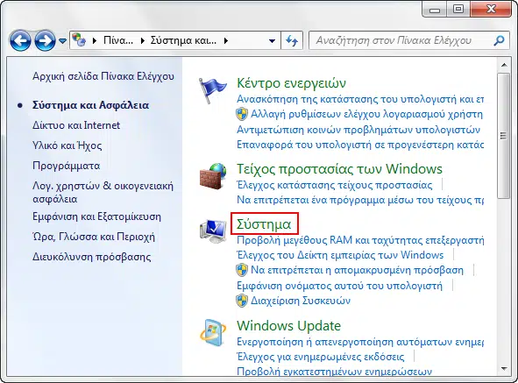The height and width of the screenshot is (383, 518).
Task: Select the Πίνα... breadcrumb segment
Action: tap(118, 40)
